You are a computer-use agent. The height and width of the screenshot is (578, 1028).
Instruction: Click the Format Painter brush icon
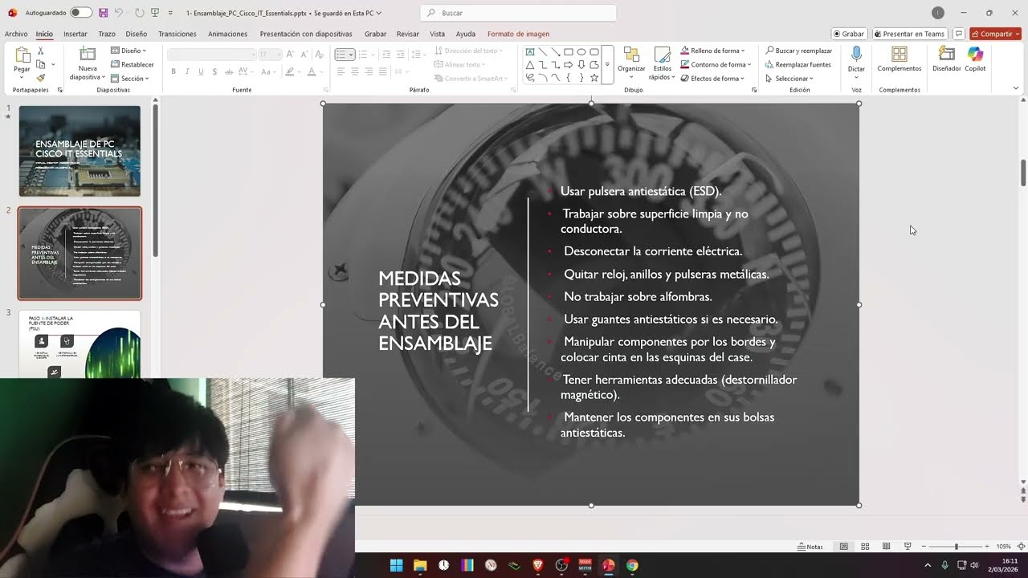41,78
